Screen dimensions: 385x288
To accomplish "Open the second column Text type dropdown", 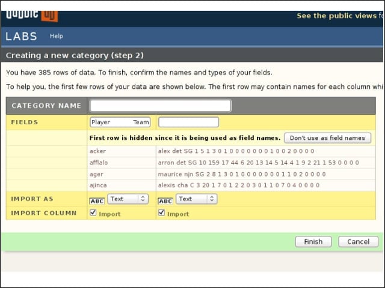I will pyautogui.click(x=197, y=199).
